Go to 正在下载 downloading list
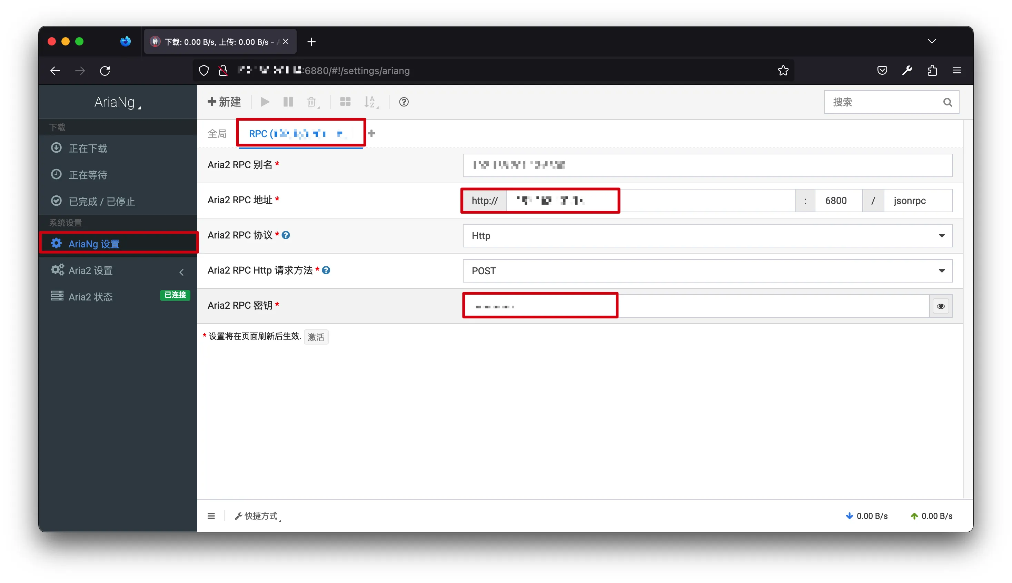 118,149
